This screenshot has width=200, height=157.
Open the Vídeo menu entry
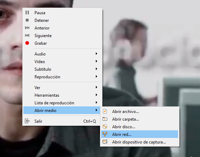point(62,62)
